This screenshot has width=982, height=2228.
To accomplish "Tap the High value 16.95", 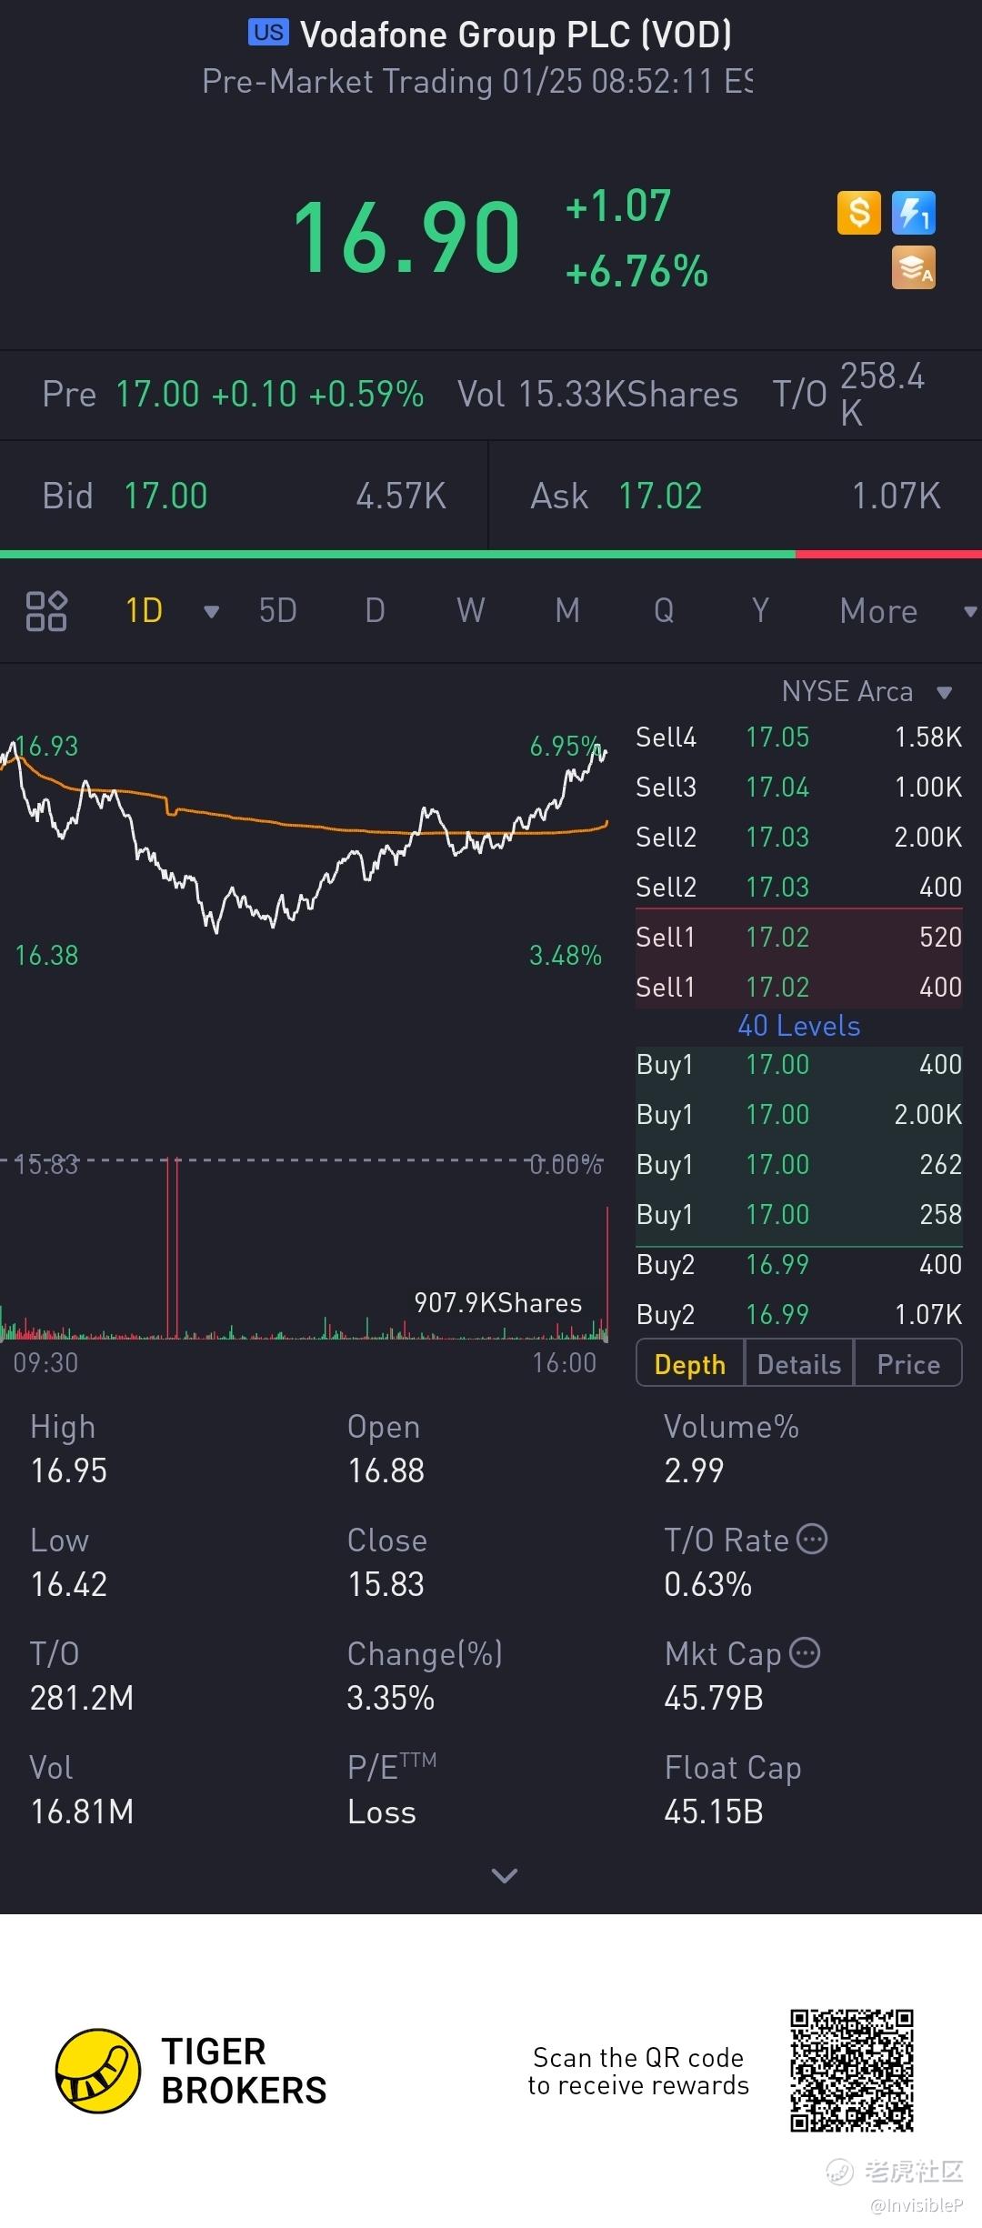I will 69,1471.
